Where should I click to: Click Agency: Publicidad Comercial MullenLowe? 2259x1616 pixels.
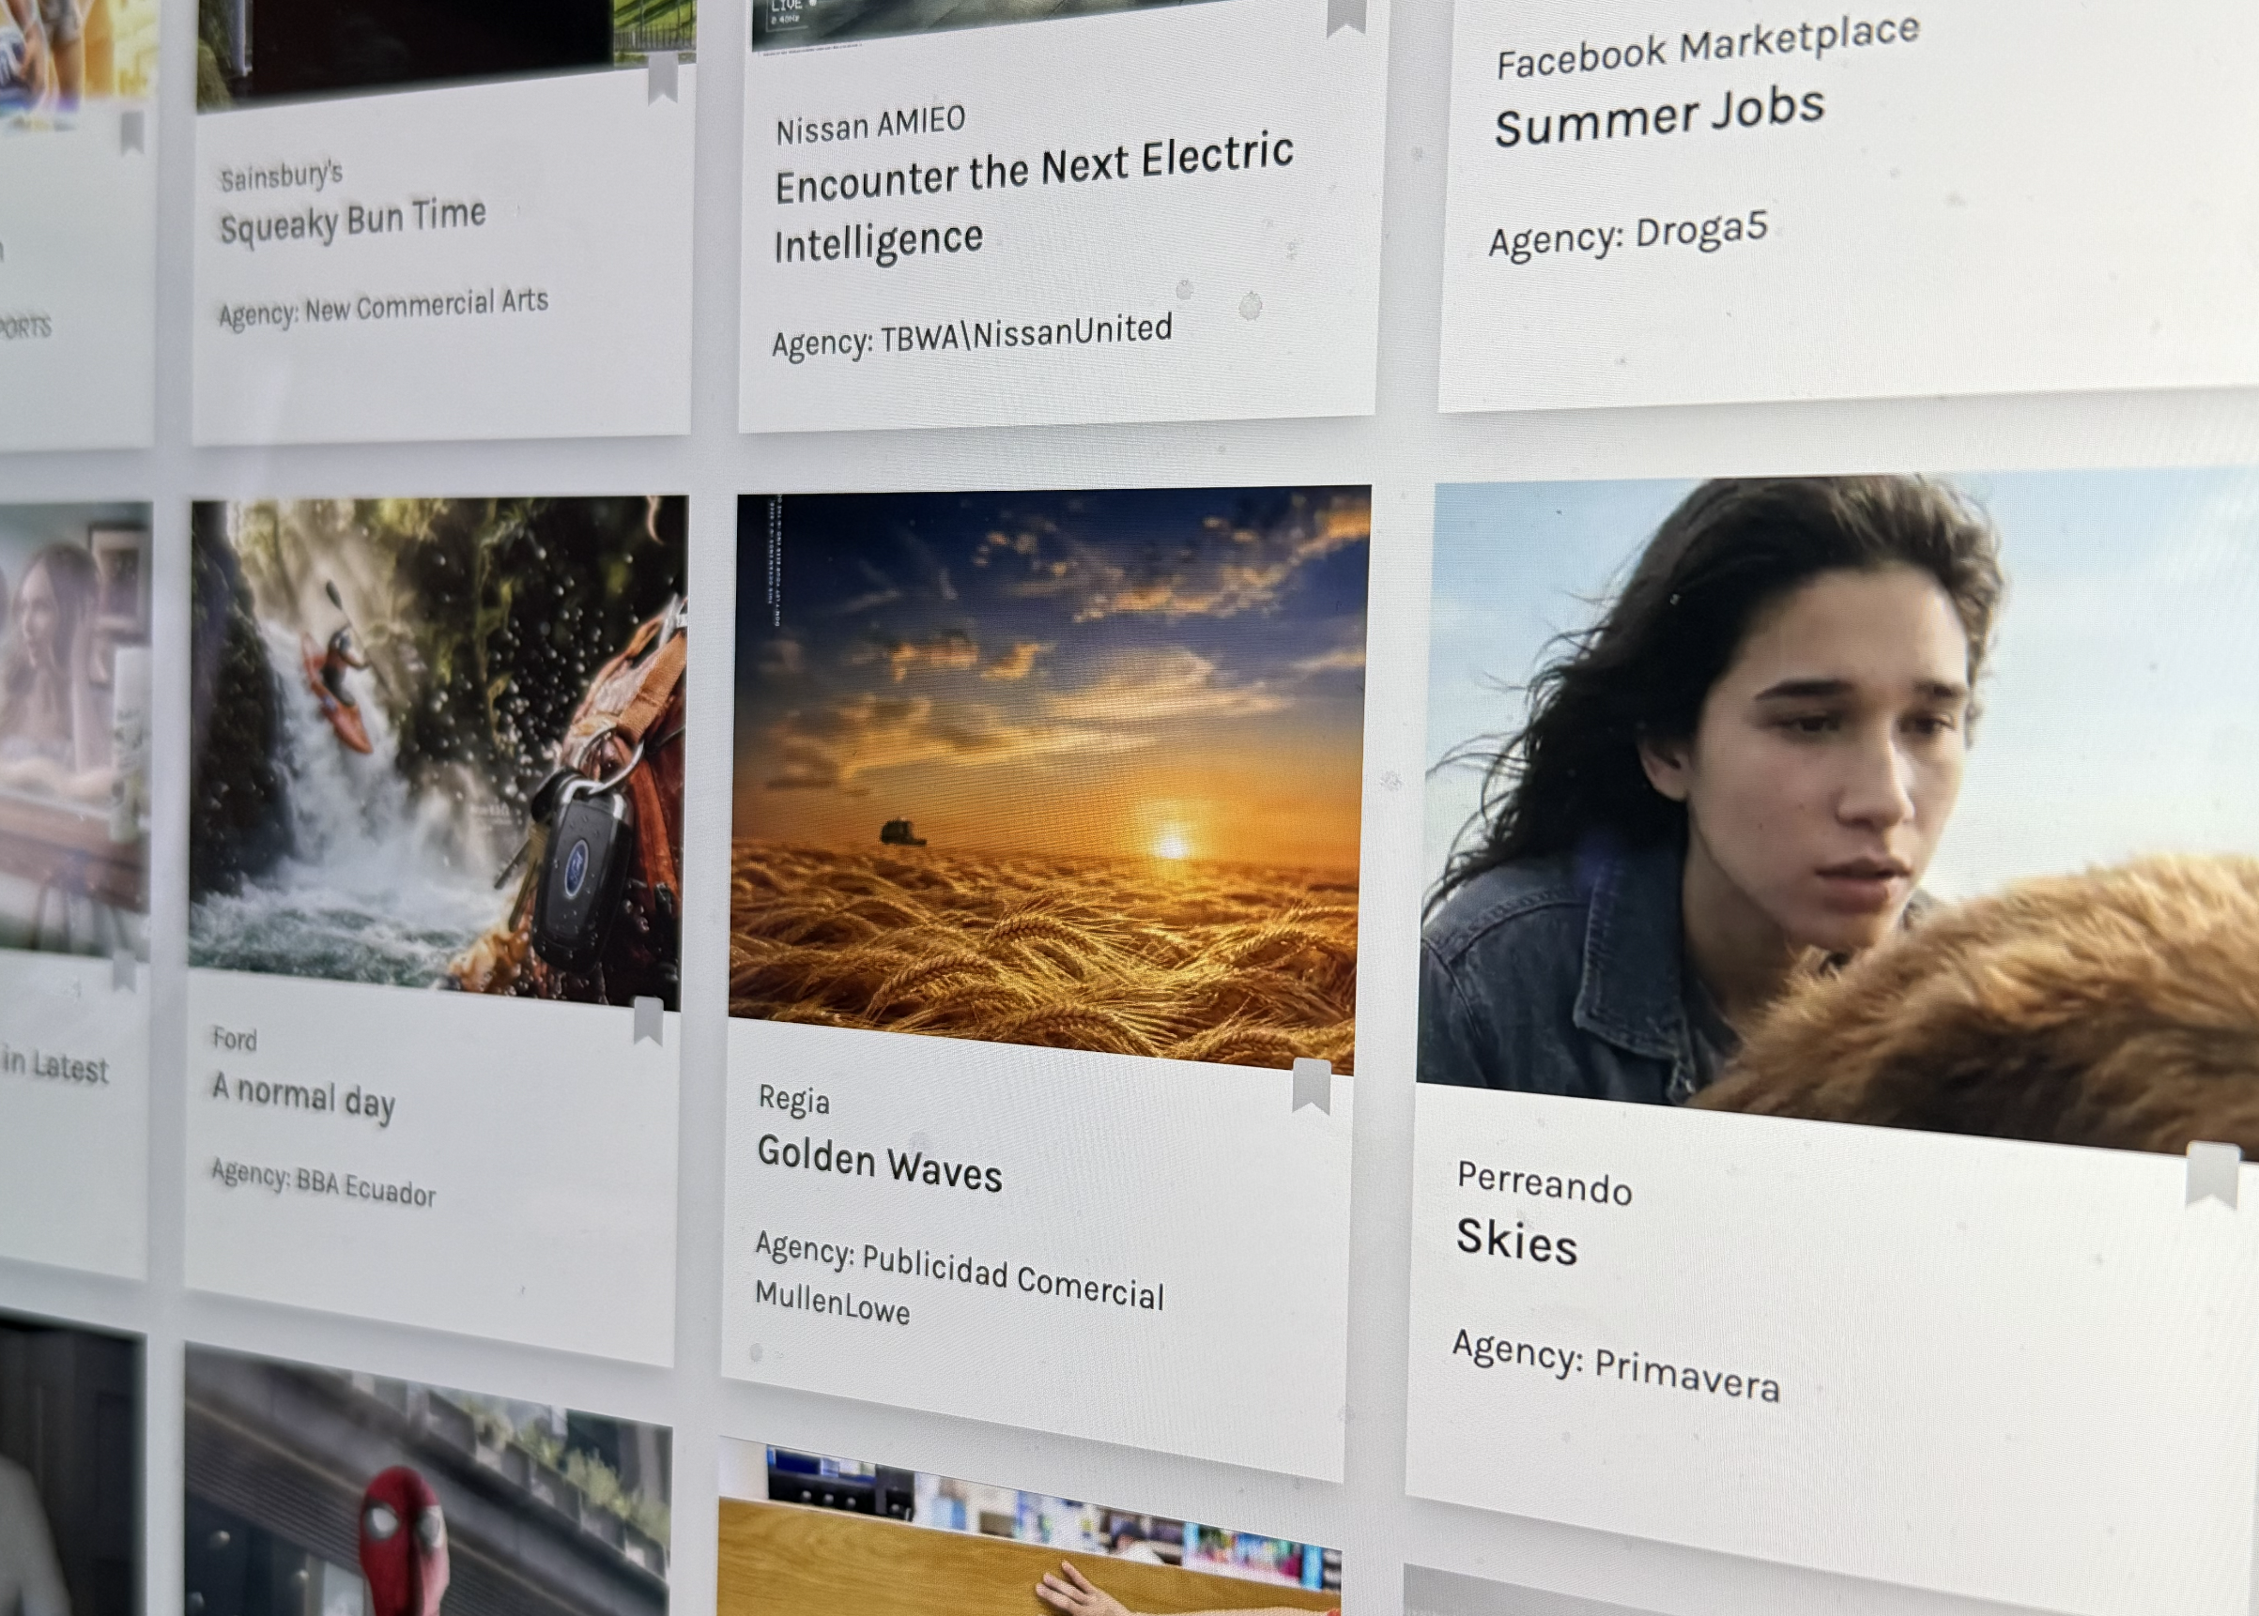coord(959,1279)
